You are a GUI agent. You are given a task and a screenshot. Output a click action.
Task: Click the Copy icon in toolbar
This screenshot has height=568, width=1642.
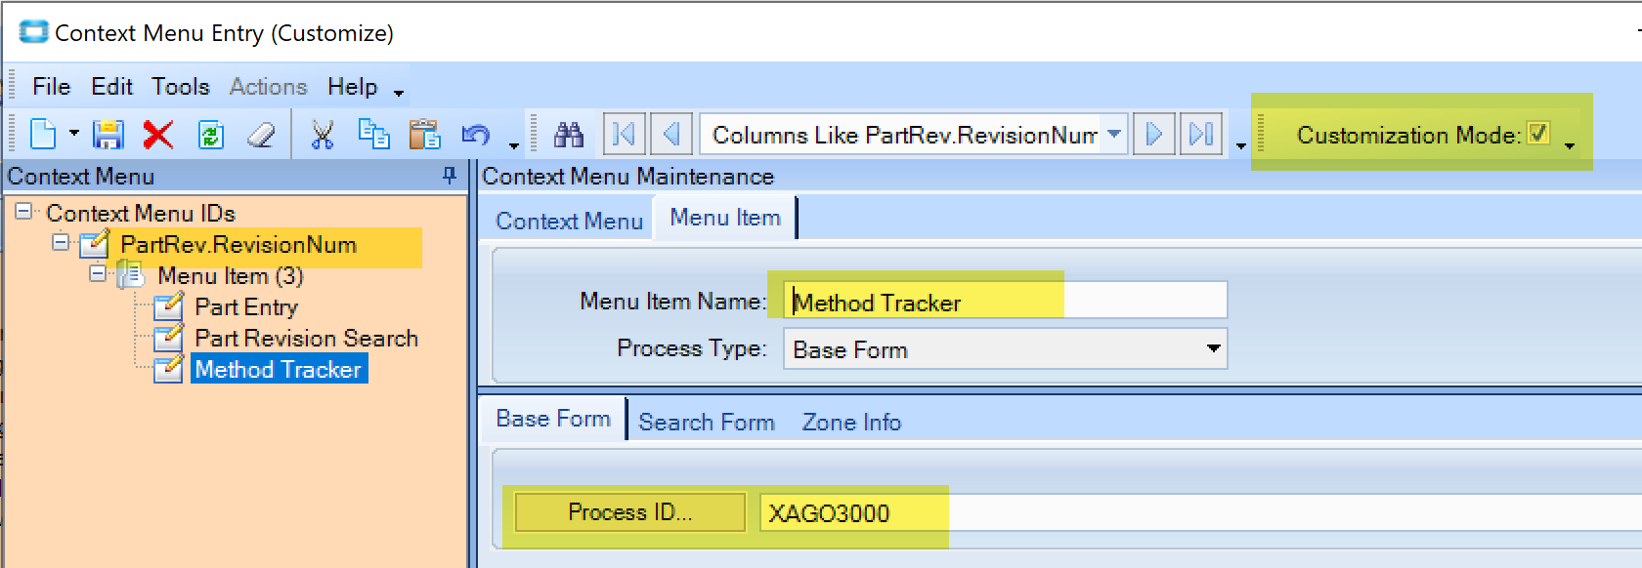point(373,134)
